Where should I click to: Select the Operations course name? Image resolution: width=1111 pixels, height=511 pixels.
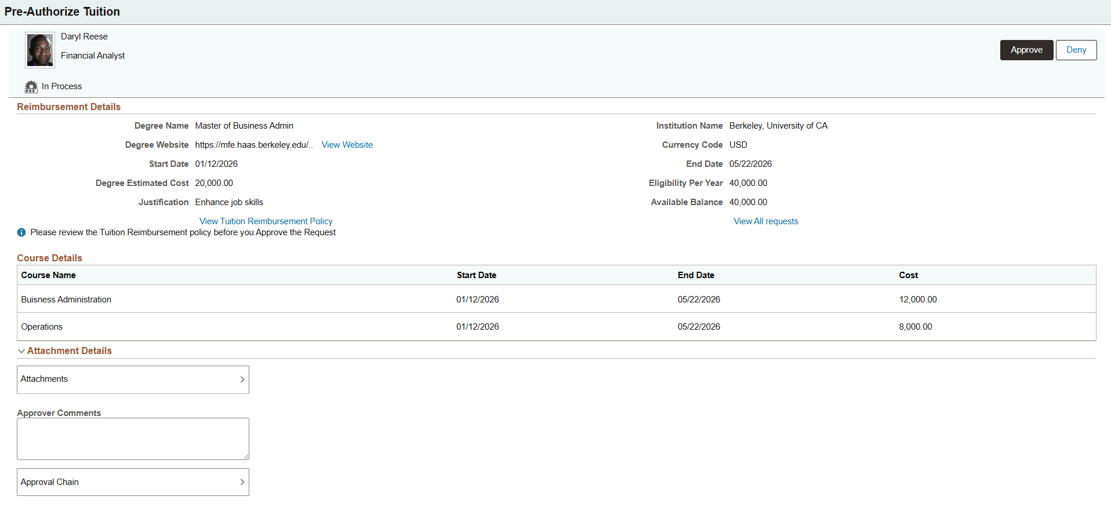(x=42, y=327)
